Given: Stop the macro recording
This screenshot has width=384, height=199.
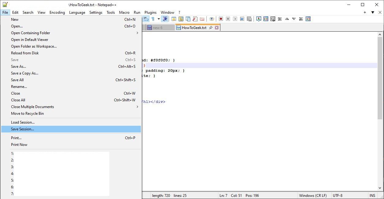Looking at the screenshot, I should pyautogui.click(x=228, y=19).
